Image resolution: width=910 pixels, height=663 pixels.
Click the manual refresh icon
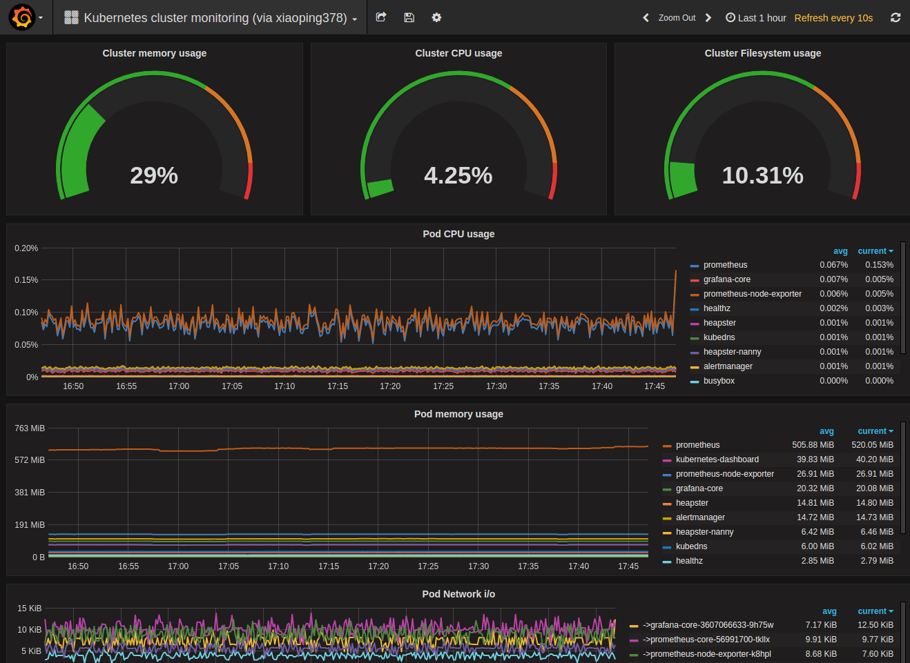coord(896,17)
